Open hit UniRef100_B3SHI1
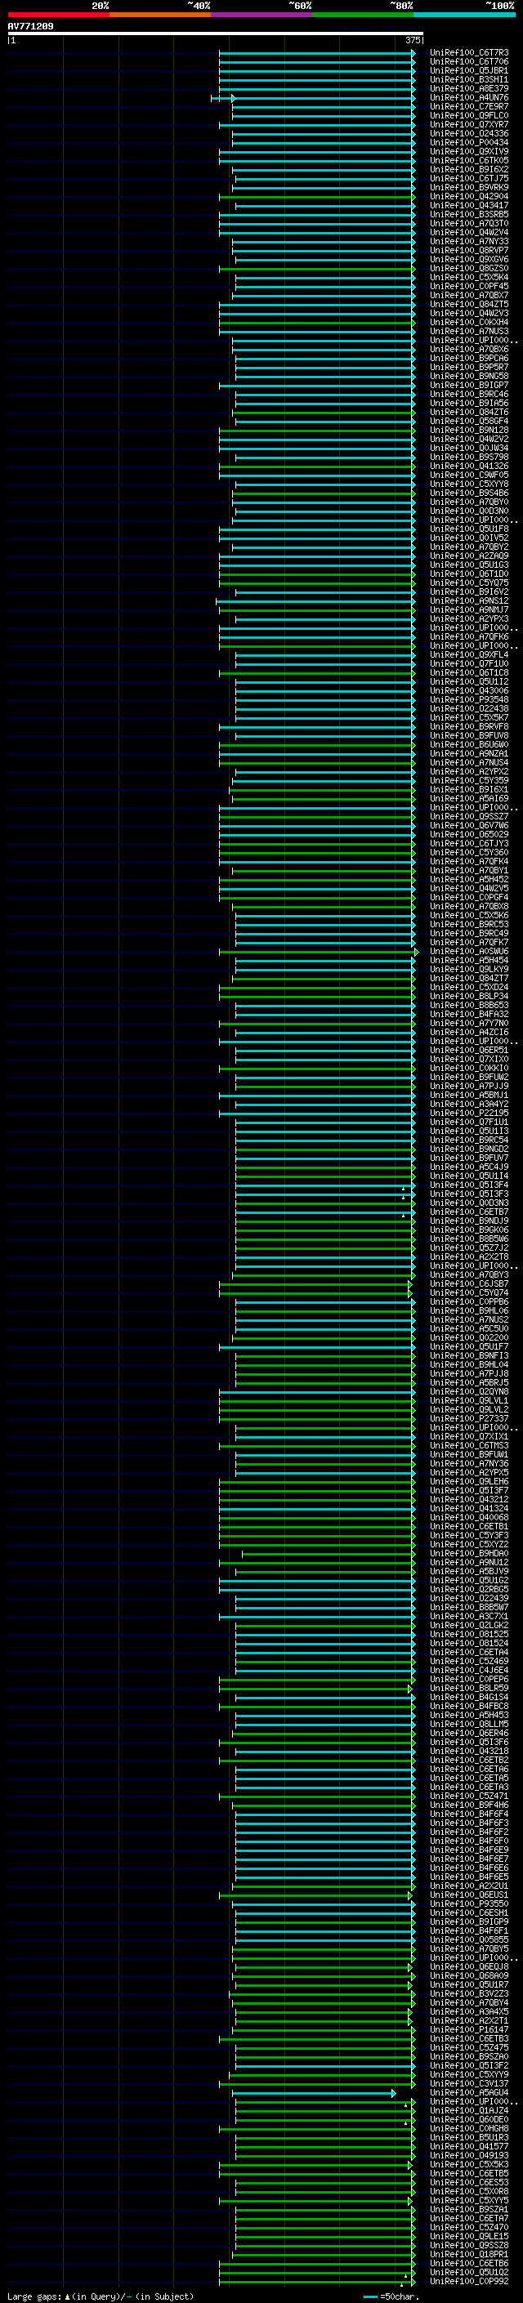Image resolution: width=523 pixels, height=2303 pixels. coord(468,79)
